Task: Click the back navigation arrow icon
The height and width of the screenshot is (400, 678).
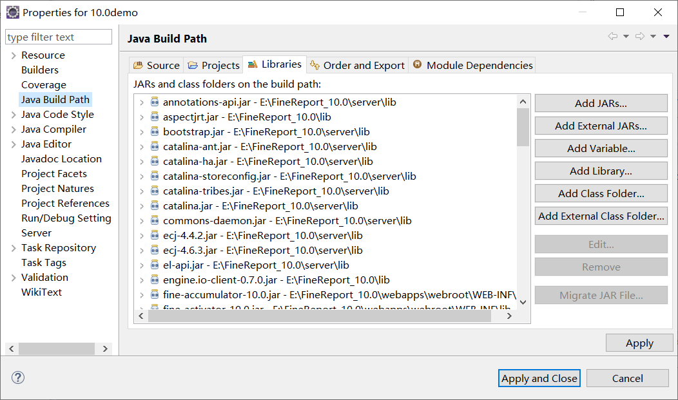Action: pyautogui.click(x=613, y=37)
